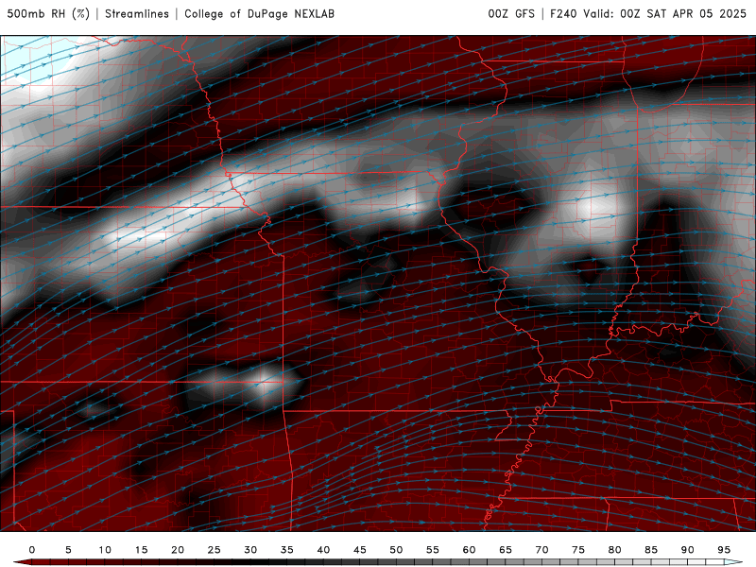This screenshot has height=567, width=756.
Task: Click the 95 label on the legend
Action: (724, 550)
